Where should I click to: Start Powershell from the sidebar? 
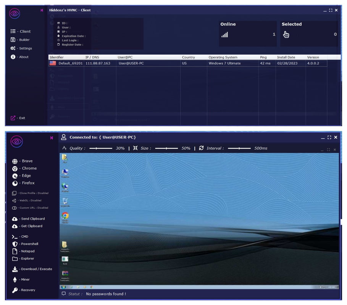pos(15,244)
